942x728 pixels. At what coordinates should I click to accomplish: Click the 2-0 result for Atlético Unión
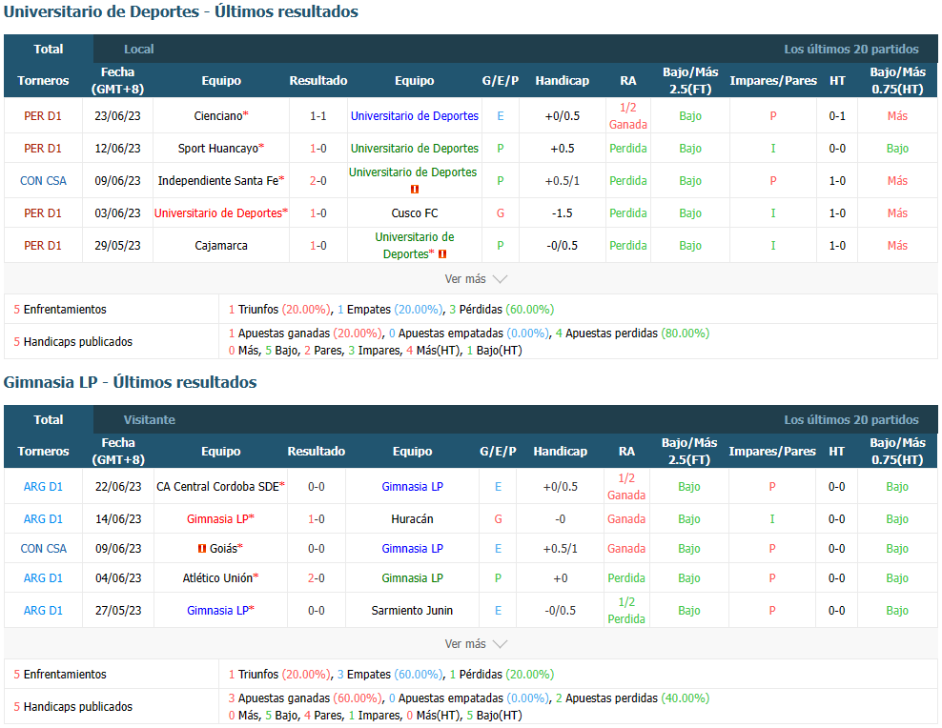(317, 578)
